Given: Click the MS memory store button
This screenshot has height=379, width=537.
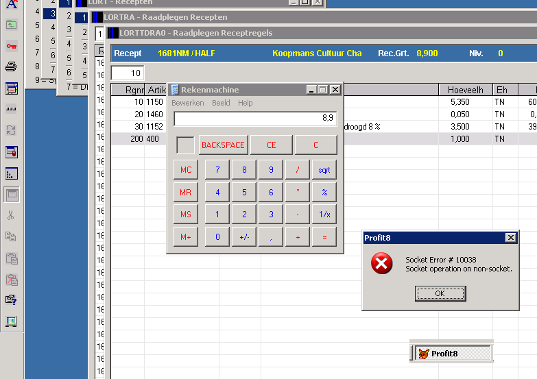Looking at the screenshot, I should (186, 215).
